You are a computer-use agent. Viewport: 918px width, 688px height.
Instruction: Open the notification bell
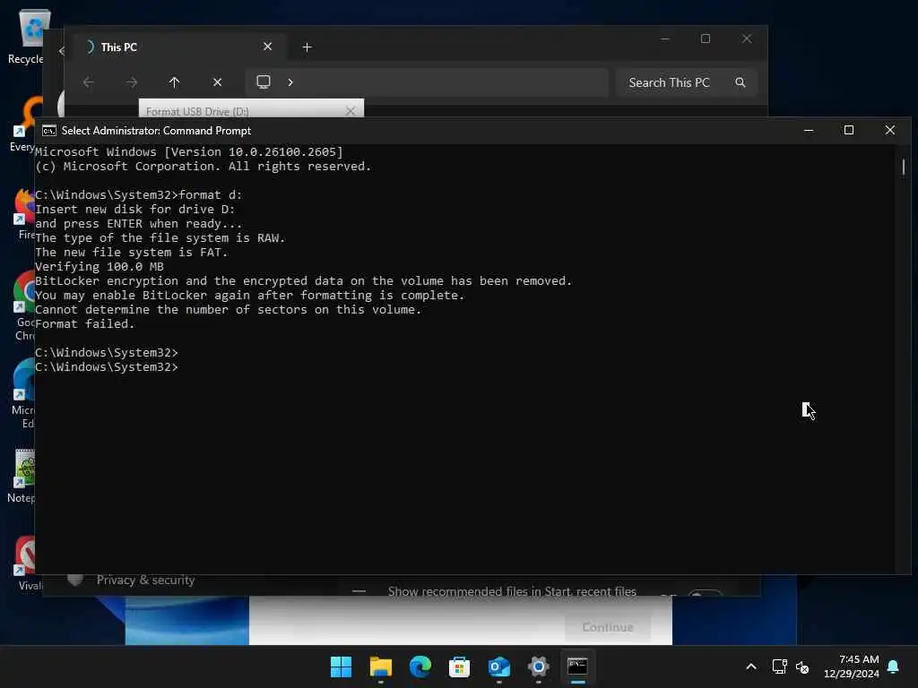pos(894,666)
